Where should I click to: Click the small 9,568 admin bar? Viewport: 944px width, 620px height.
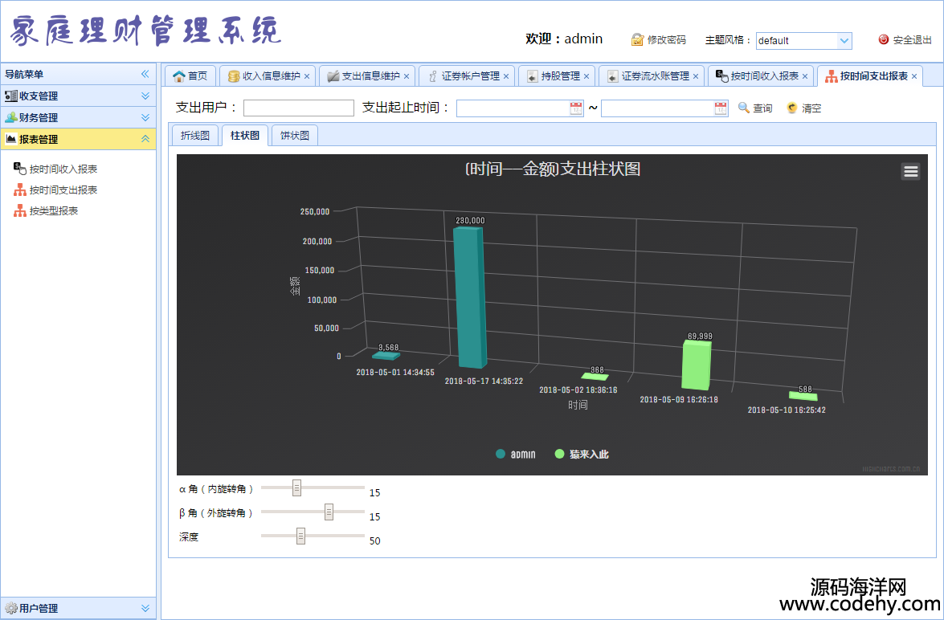pyautogui.click(x=386, y=356)
